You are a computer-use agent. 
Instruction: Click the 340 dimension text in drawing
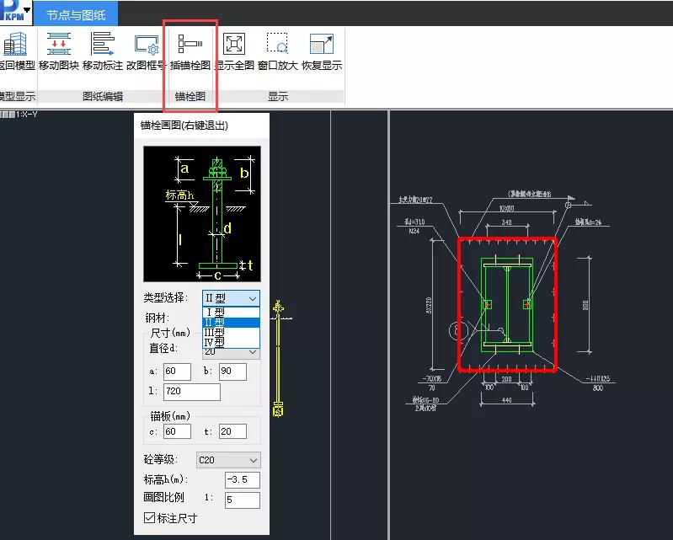506,222
